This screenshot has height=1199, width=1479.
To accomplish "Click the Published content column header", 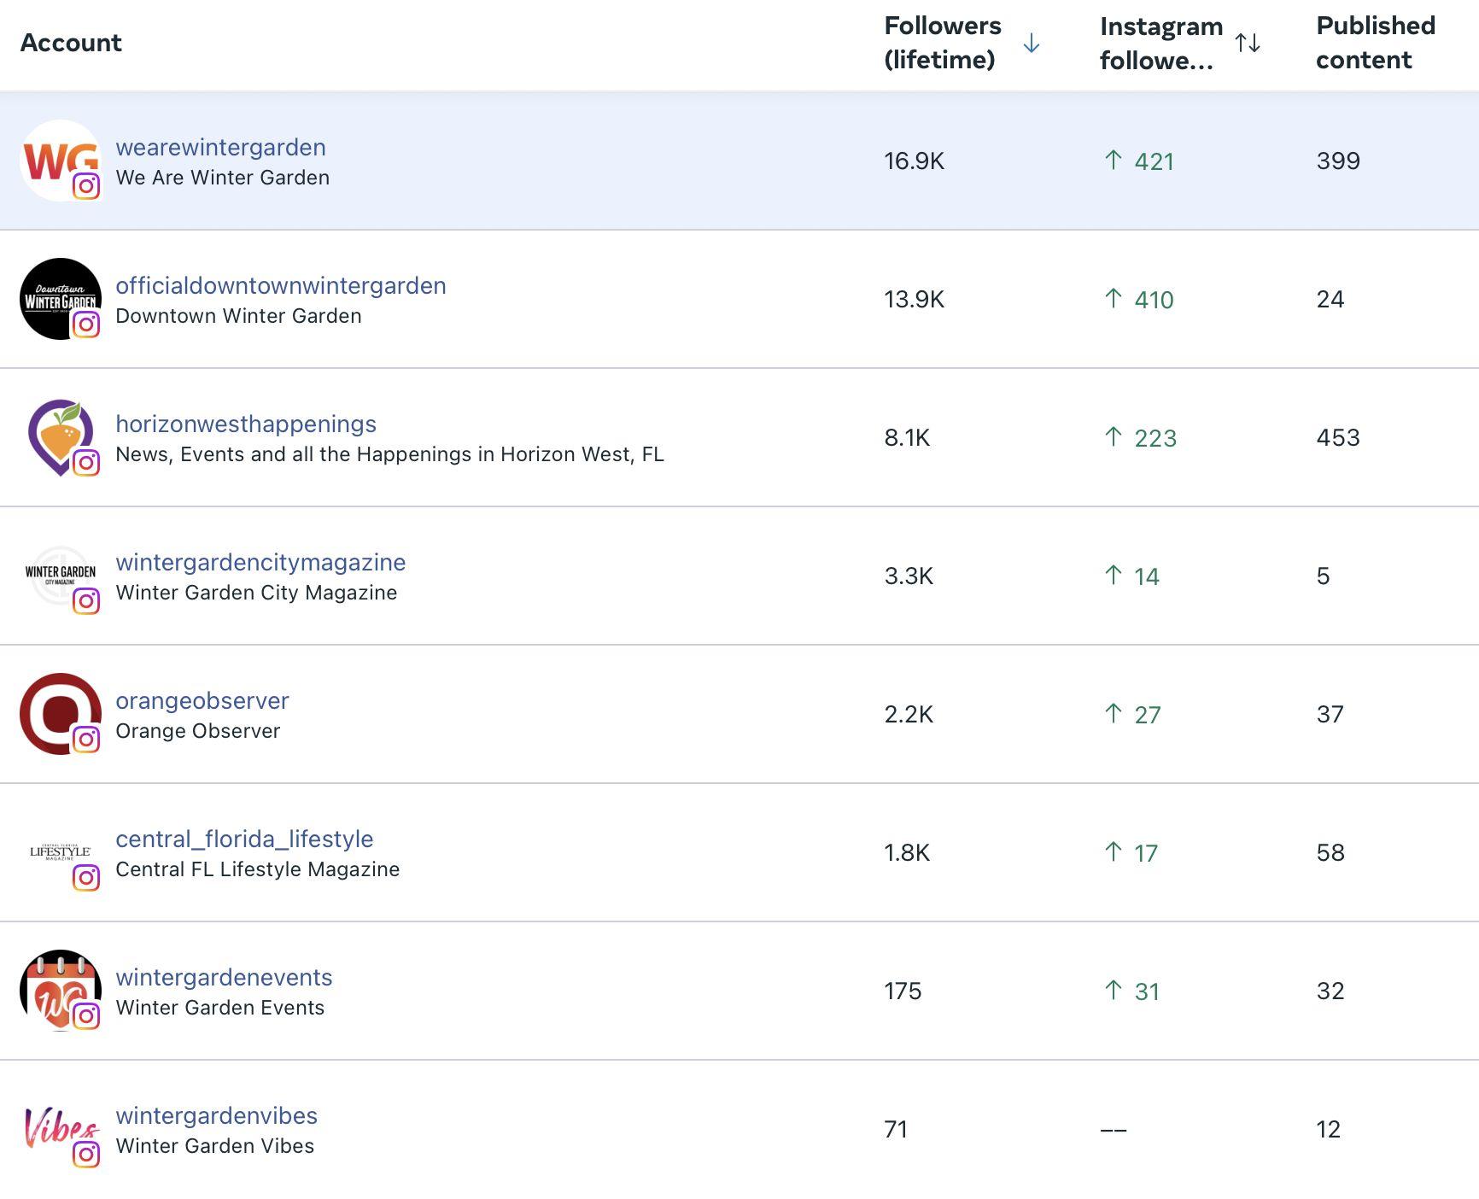I will point(1375,43).
